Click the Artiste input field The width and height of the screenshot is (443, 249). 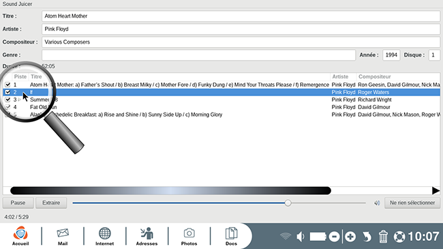coord(241,29)
